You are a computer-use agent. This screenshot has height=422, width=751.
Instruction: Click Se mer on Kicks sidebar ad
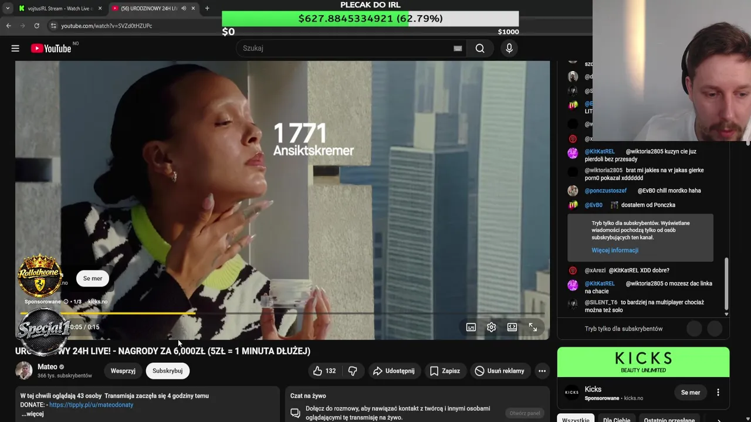pyautogui.click(x=690, y=393)
